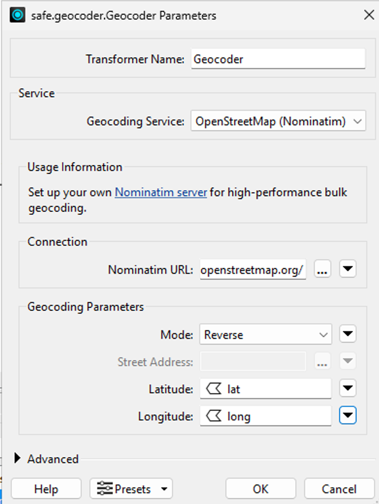
Task: Click the lat attribute icon in Latitude field
Action: click(214, 389)
